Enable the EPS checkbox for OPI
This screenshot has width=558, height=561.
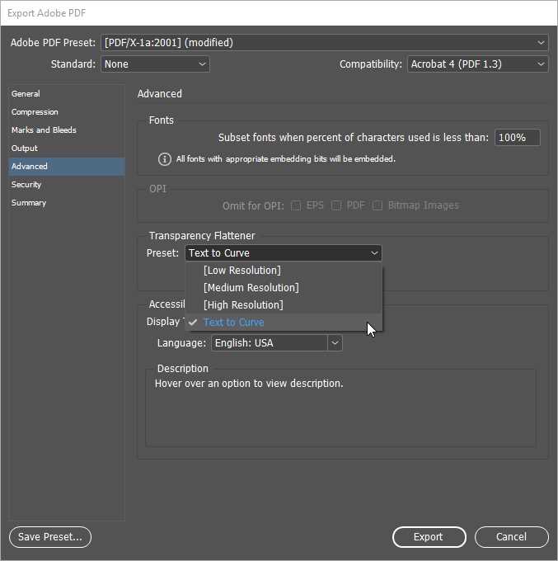point(296,205)
